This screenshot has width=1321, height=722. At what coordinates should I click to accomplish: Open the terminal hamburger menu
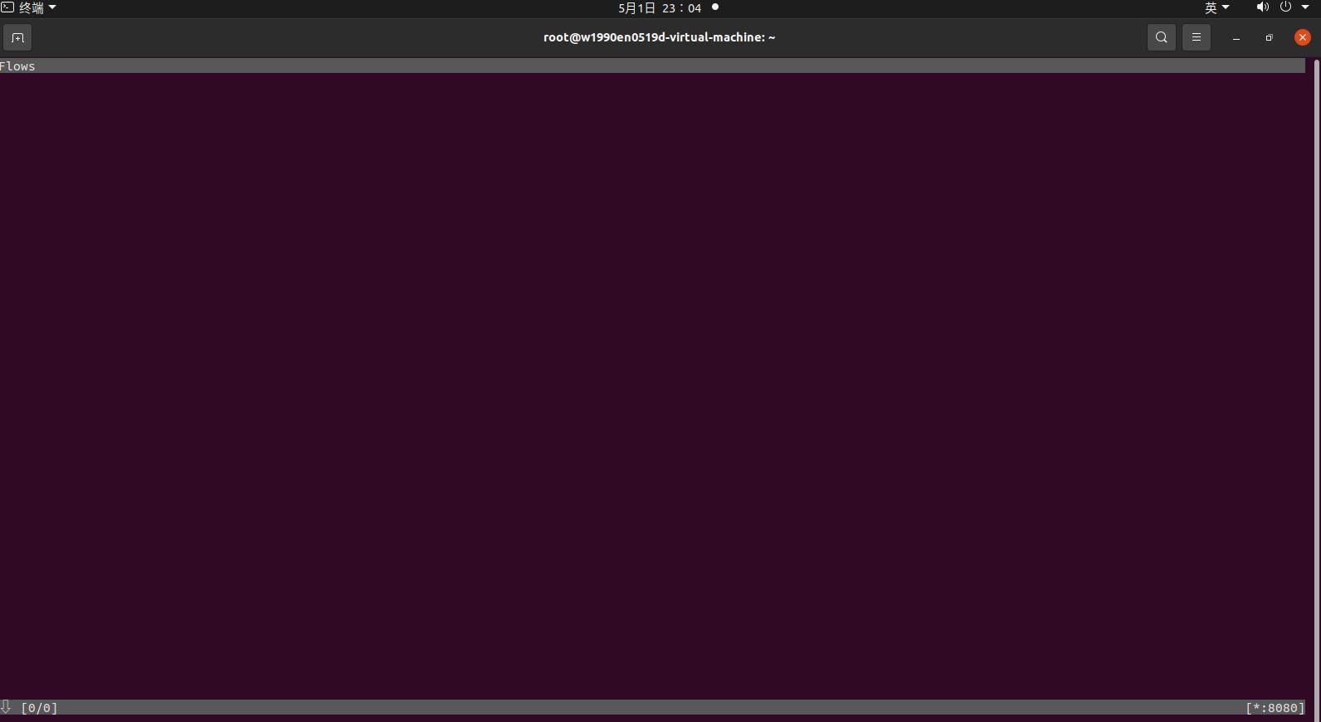[x=1196, y=37]
